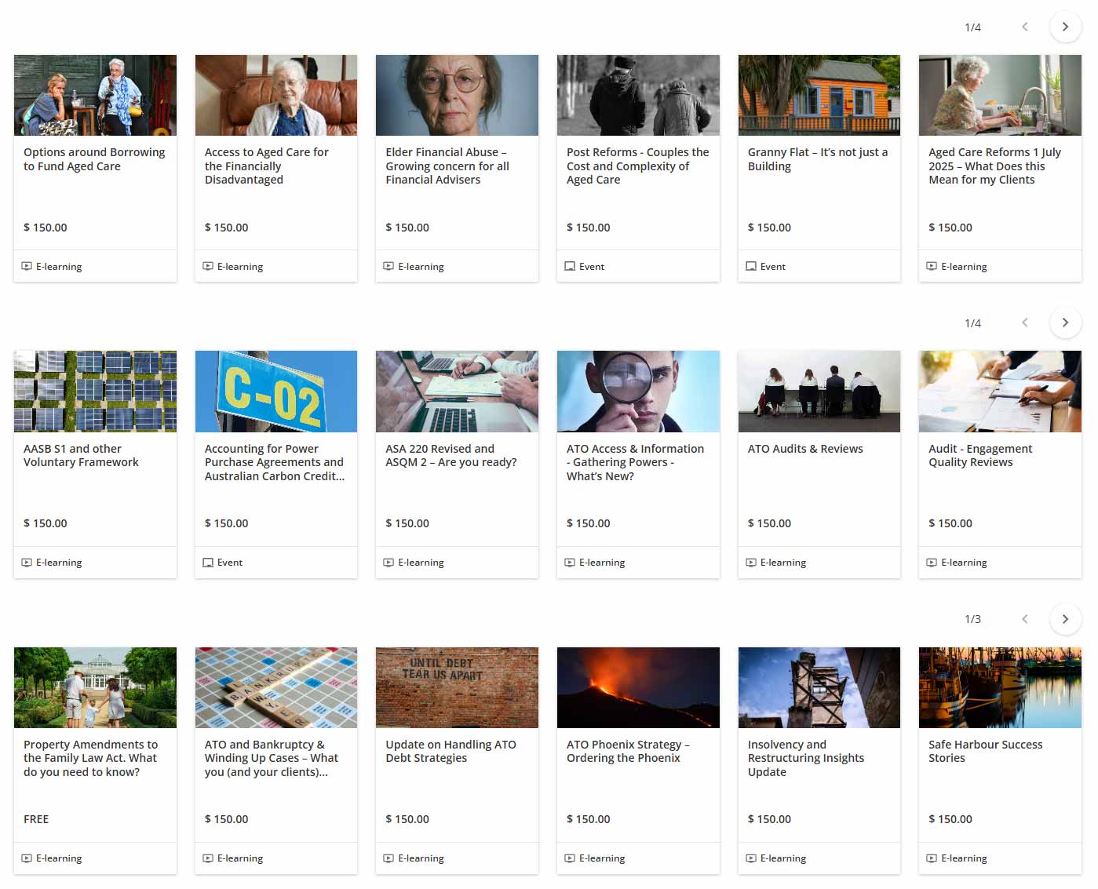
Task: Click previous arrow in first carousel row
Action: [1024, 27]
